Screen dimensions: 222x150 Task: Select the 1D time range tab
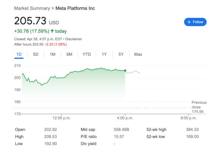(x=19, y=54)
